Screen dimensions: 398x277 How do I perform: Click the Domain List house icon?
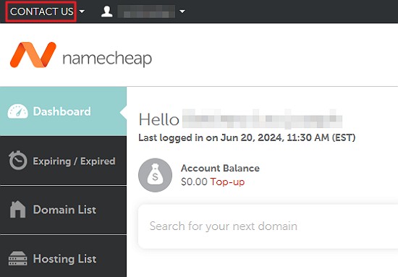(18, 209)
